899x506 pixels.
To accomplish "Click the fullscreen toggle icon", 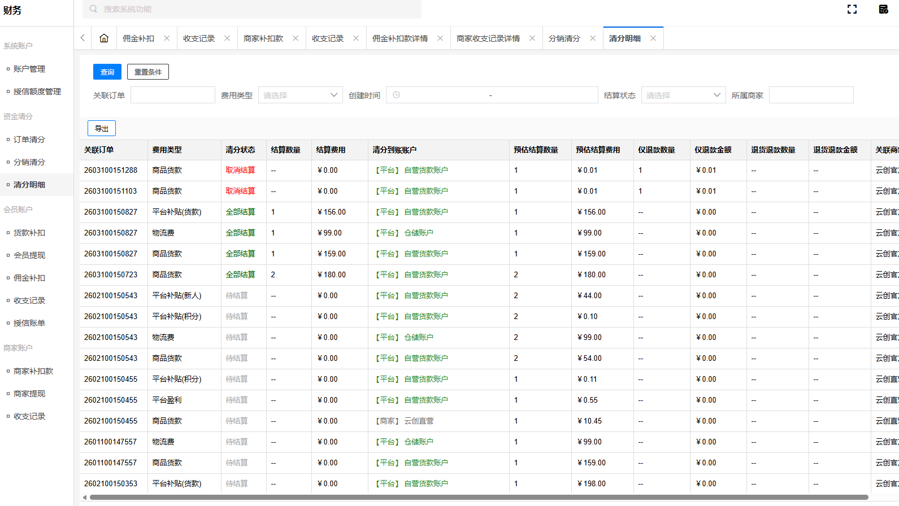I will [x=852, y=9].
